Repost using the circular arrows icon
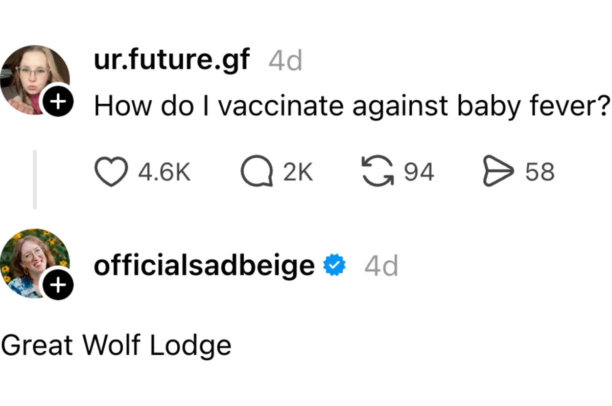Viewport: 612px width, 406px height. tap(377, 172)
